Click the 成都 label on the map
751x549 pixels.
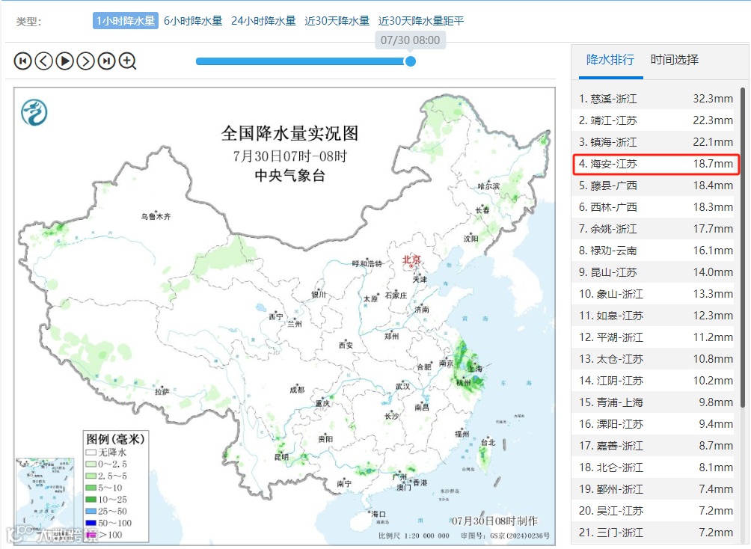[x=297, y=390]
